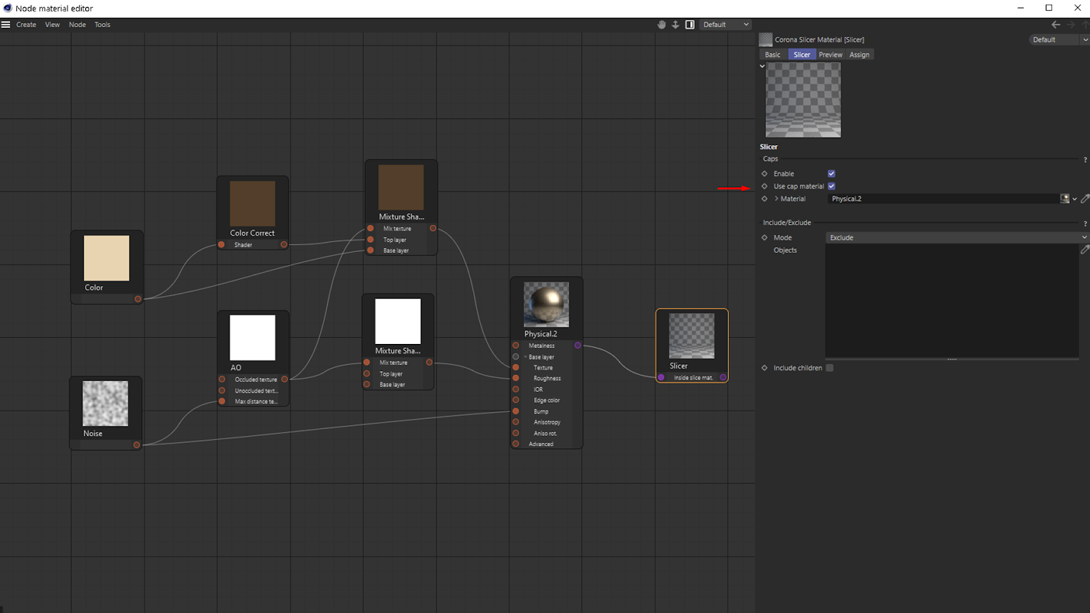
Task: Click the keyframe diamond next to Mode
Action: (x=764, y=238)
